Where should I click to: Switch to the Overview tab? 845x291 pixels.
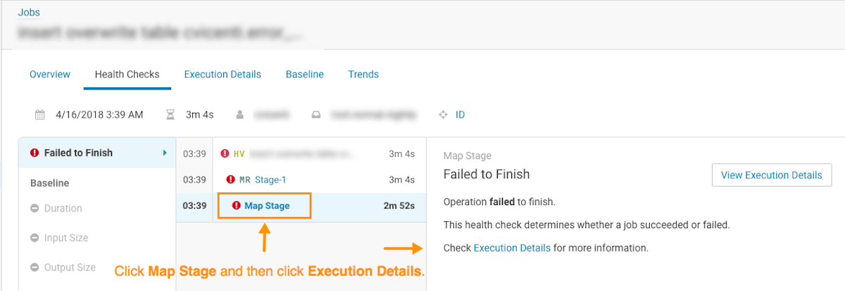coord(50,74)
